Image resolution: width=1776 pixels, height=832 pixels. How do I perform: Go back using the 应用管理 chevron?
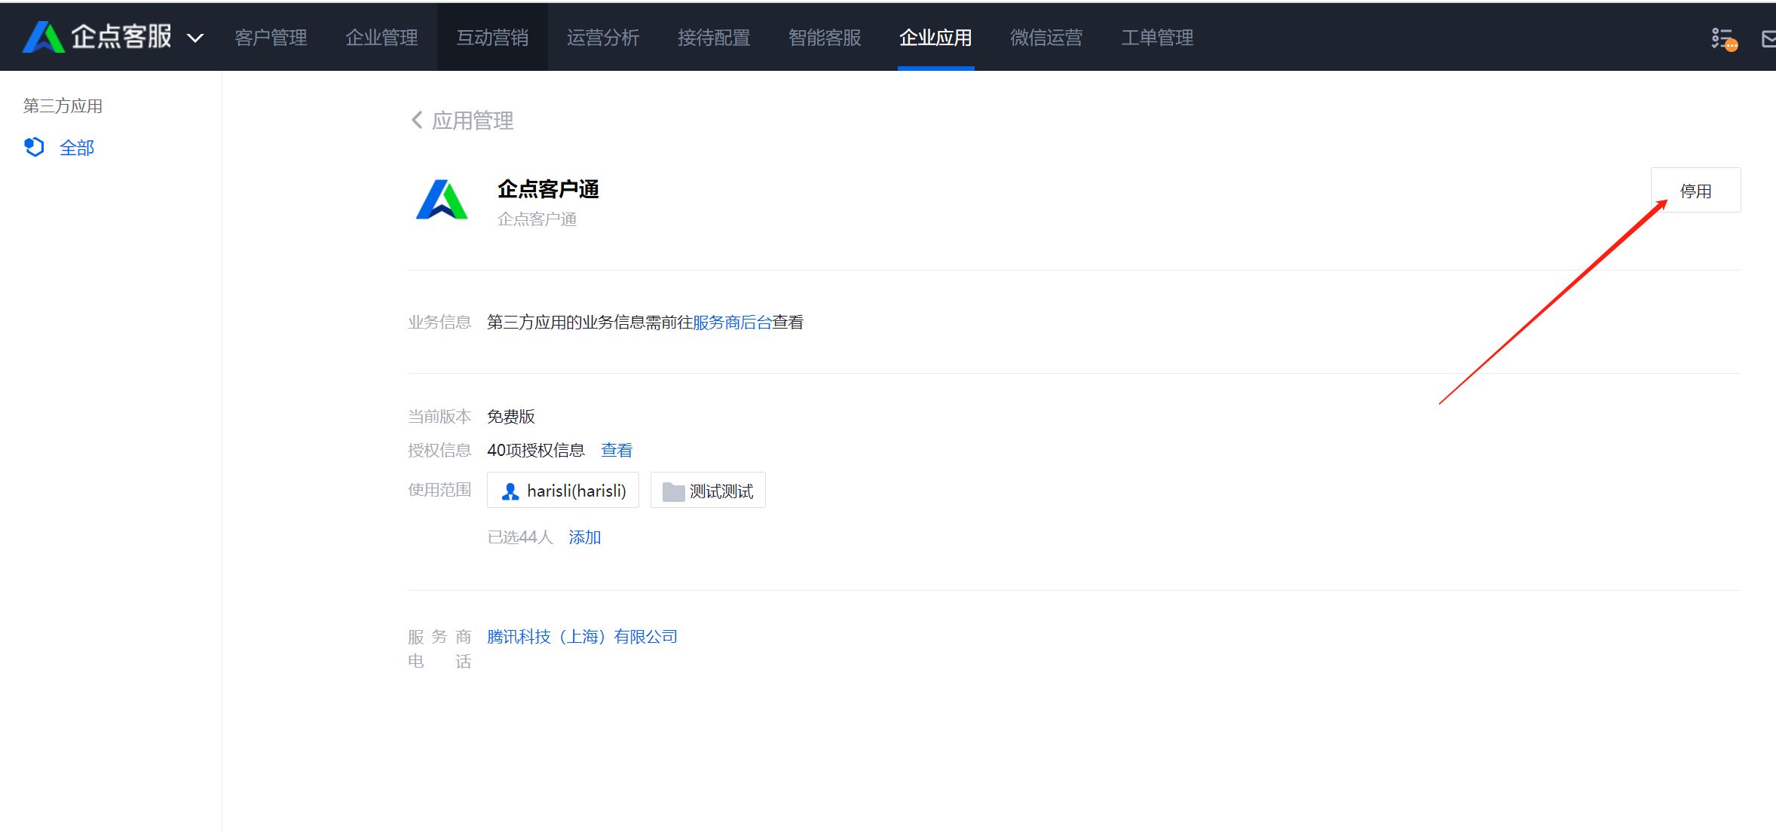coord(417,120)
